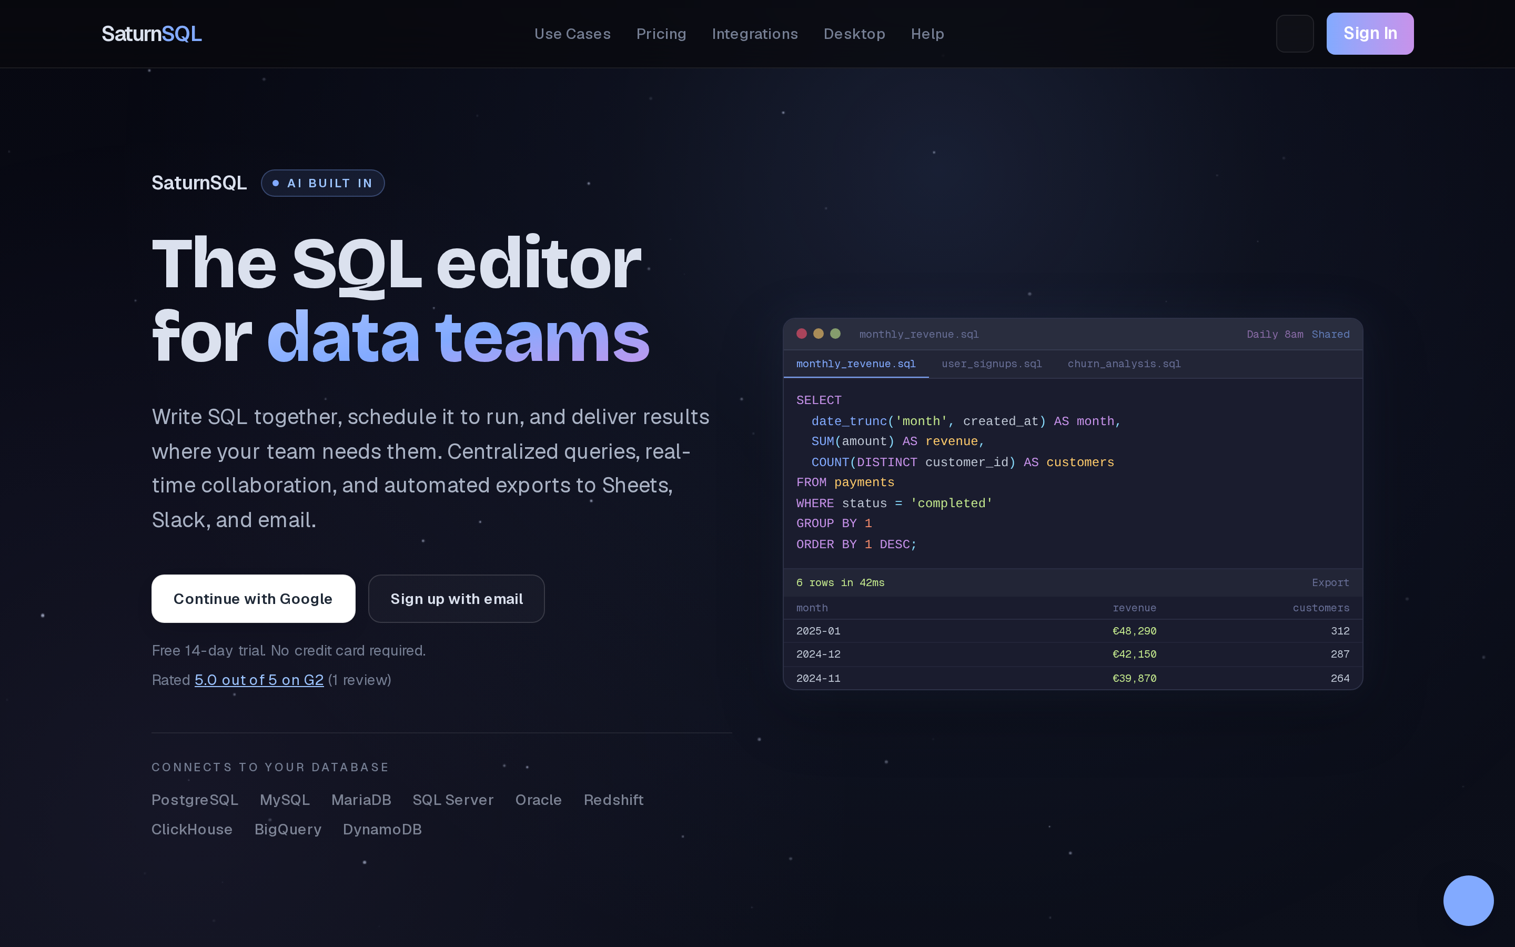The width and height of the screenshot is (1515, 947).
Task: Click the Sign In button
Action: pos(1370,34)
